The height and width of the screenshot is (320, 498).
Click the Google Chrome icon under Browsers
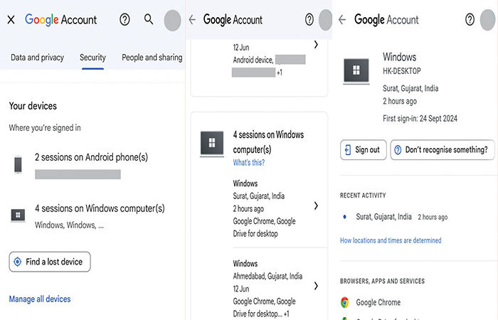(x=344, y=302)
